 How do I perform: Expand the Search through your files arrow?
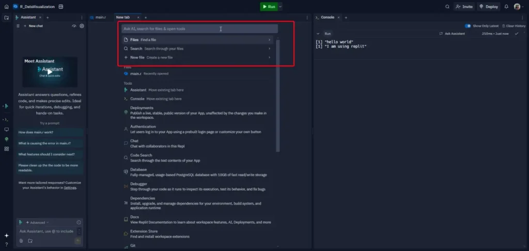[269, 49]
